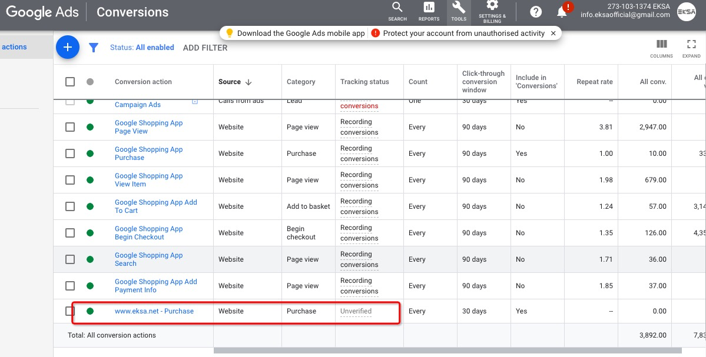Open Google Shopping App View Item link
This screenshot has width=706, height=357.
(x=148, y=180)
